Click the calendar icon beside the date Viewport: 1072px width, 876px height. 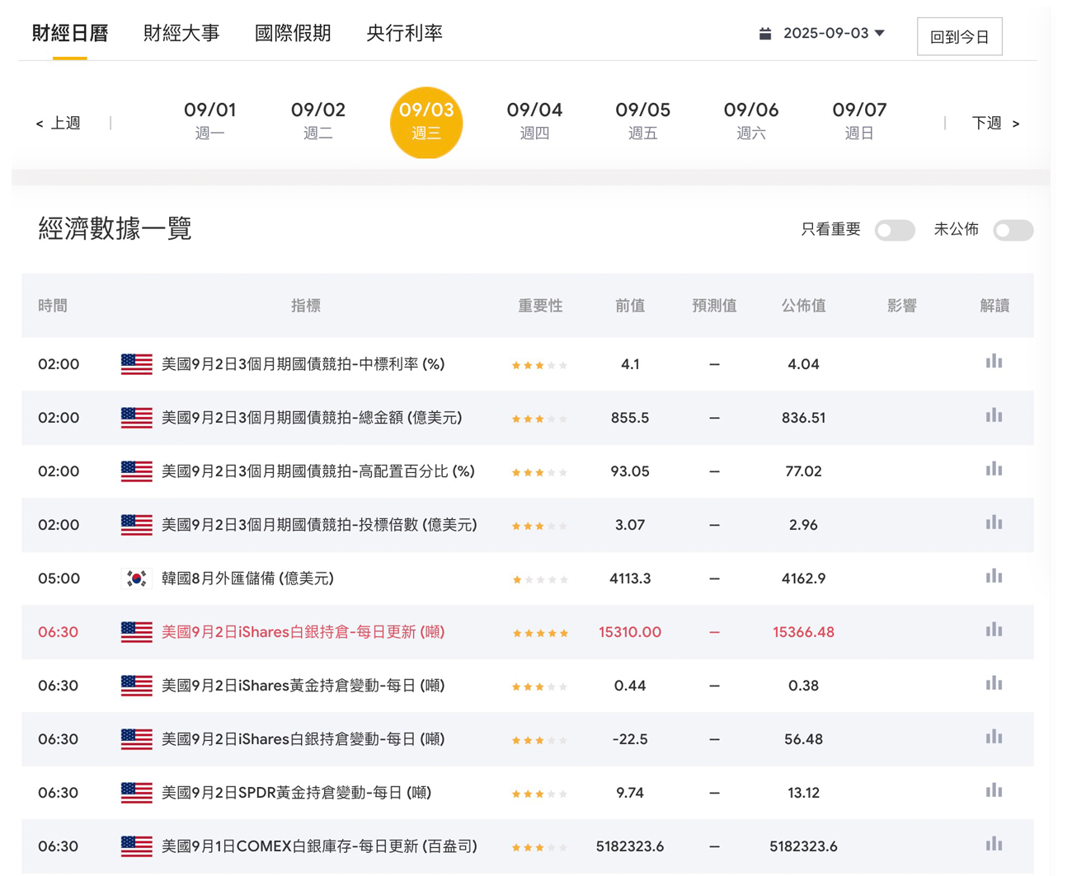(x=765, y=34)
